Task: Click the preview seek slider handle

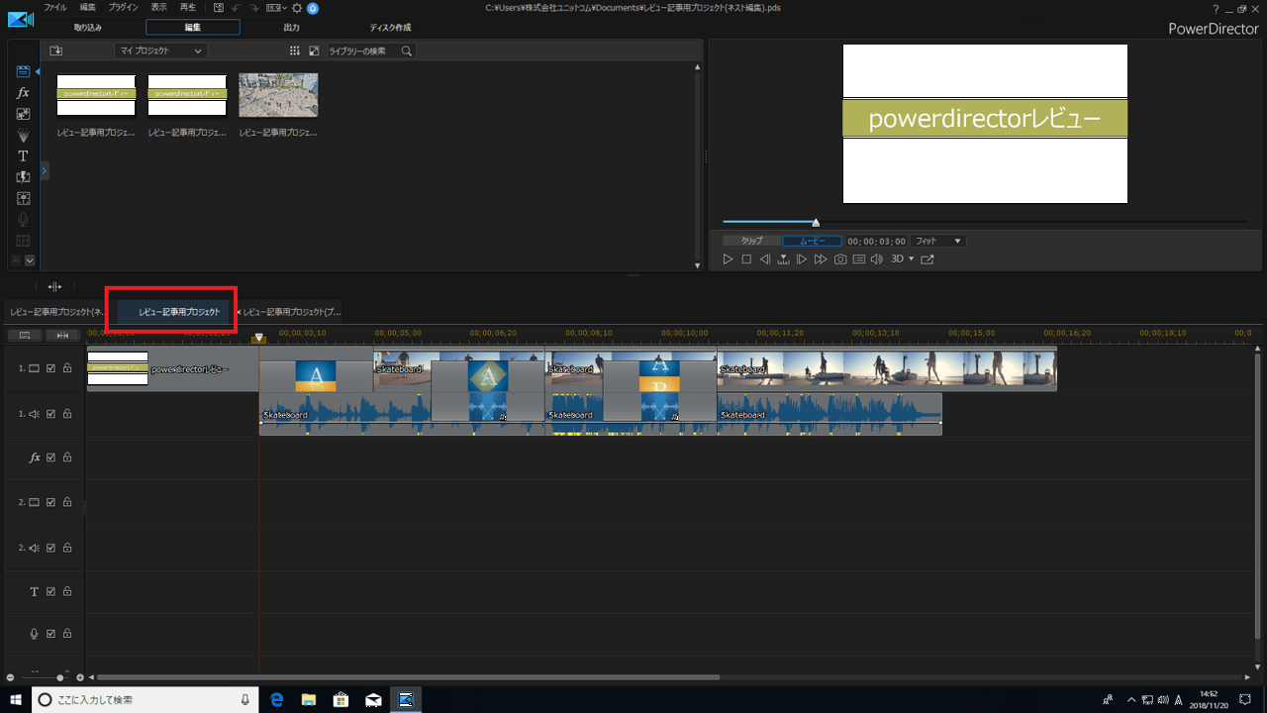Action: [816, 223]
